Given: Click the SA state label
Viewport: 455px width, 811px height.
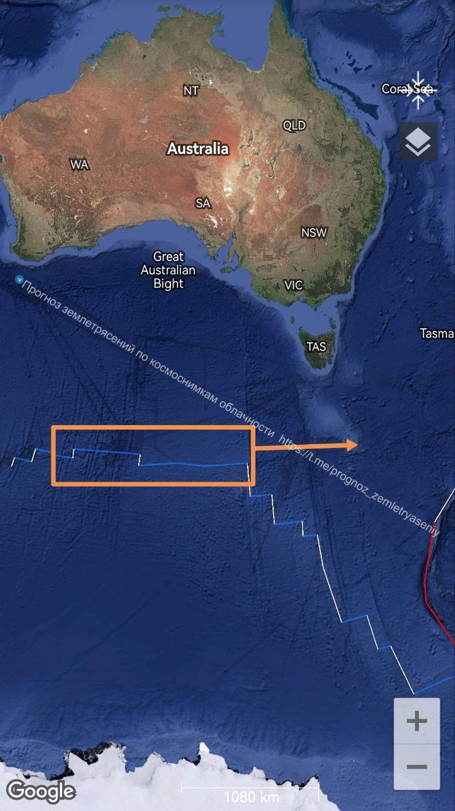Looking at the screenshot, I should 203,203.
